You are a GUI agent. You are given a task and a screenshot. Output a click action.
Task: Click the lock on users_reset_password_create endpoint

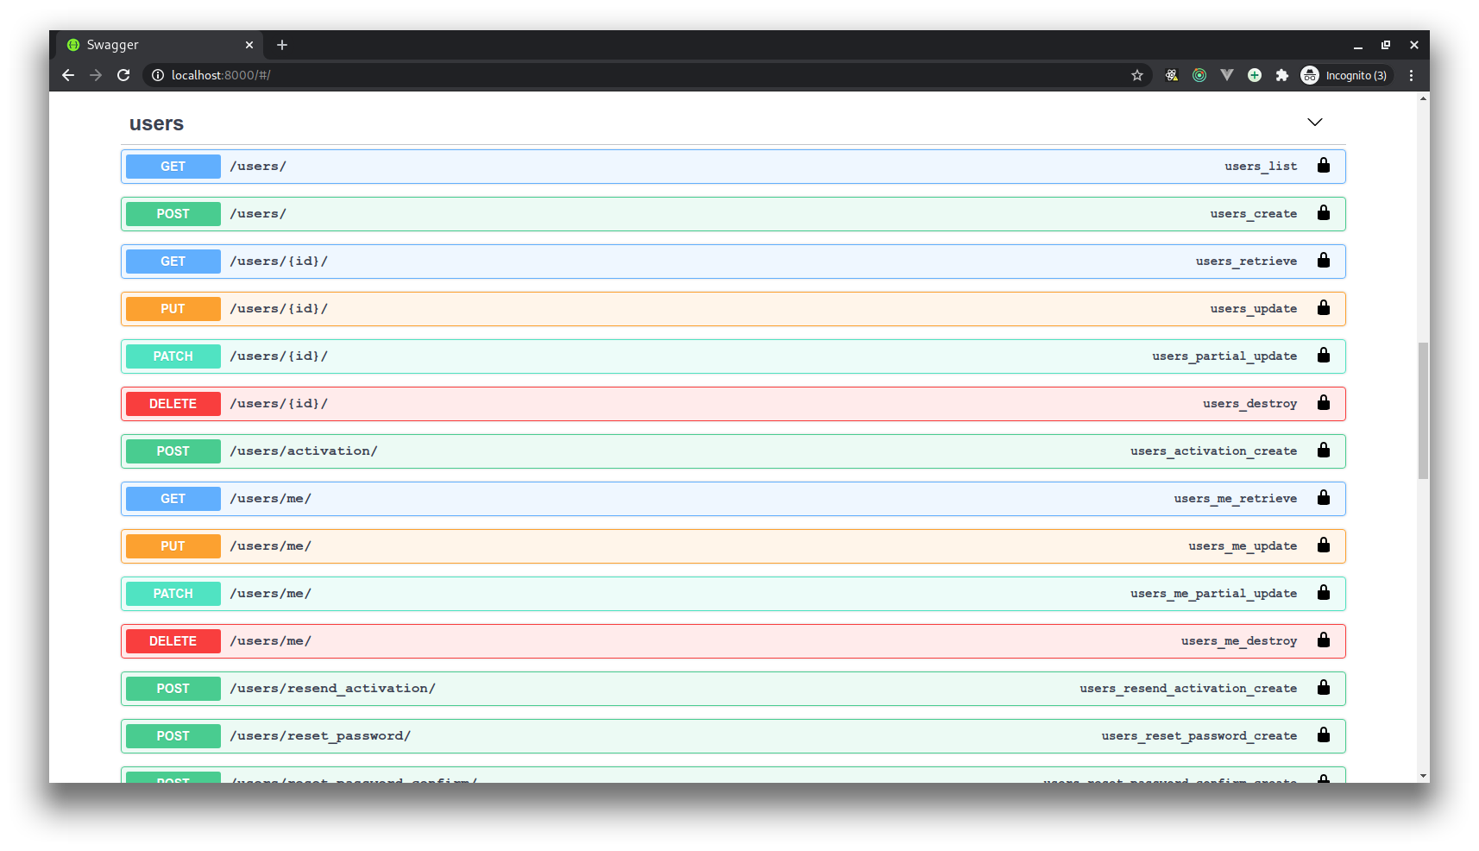point(1323,734)
